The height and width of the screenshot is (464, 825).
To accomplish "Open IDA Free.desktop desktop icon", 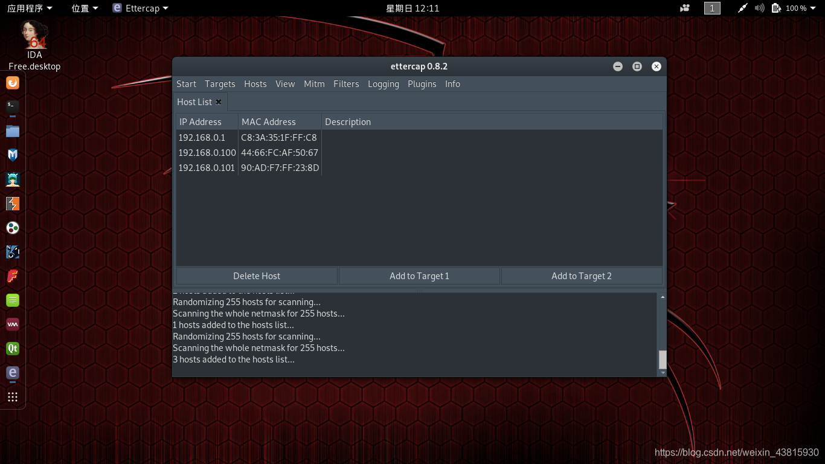I will tap(34, 45).
